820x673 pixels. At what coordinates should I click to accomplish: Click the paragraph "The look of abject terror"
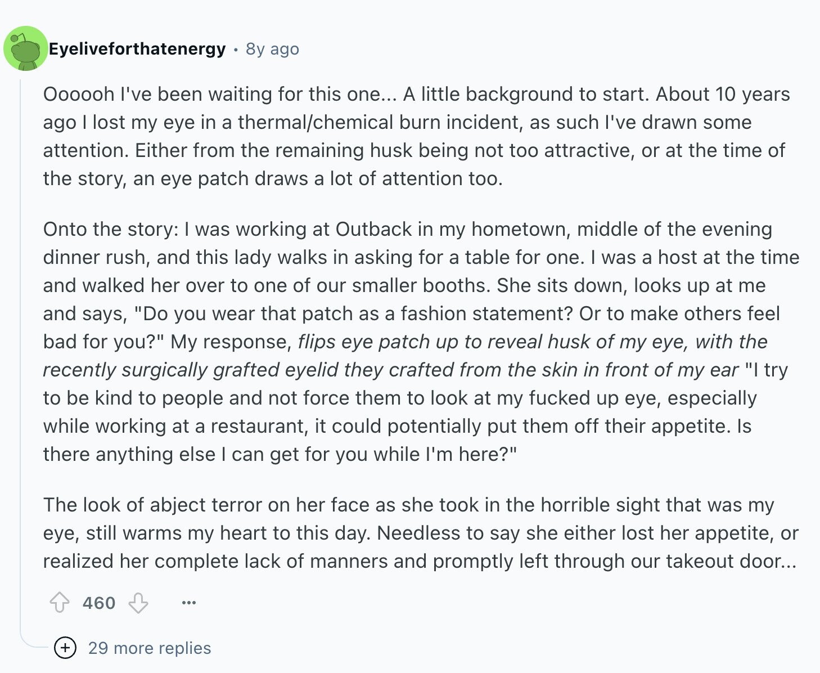(x=421, y=533)
